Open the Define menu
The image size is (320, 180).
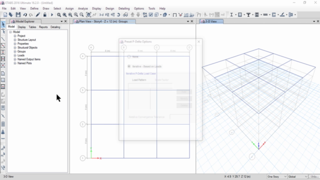tap(34, 8)
